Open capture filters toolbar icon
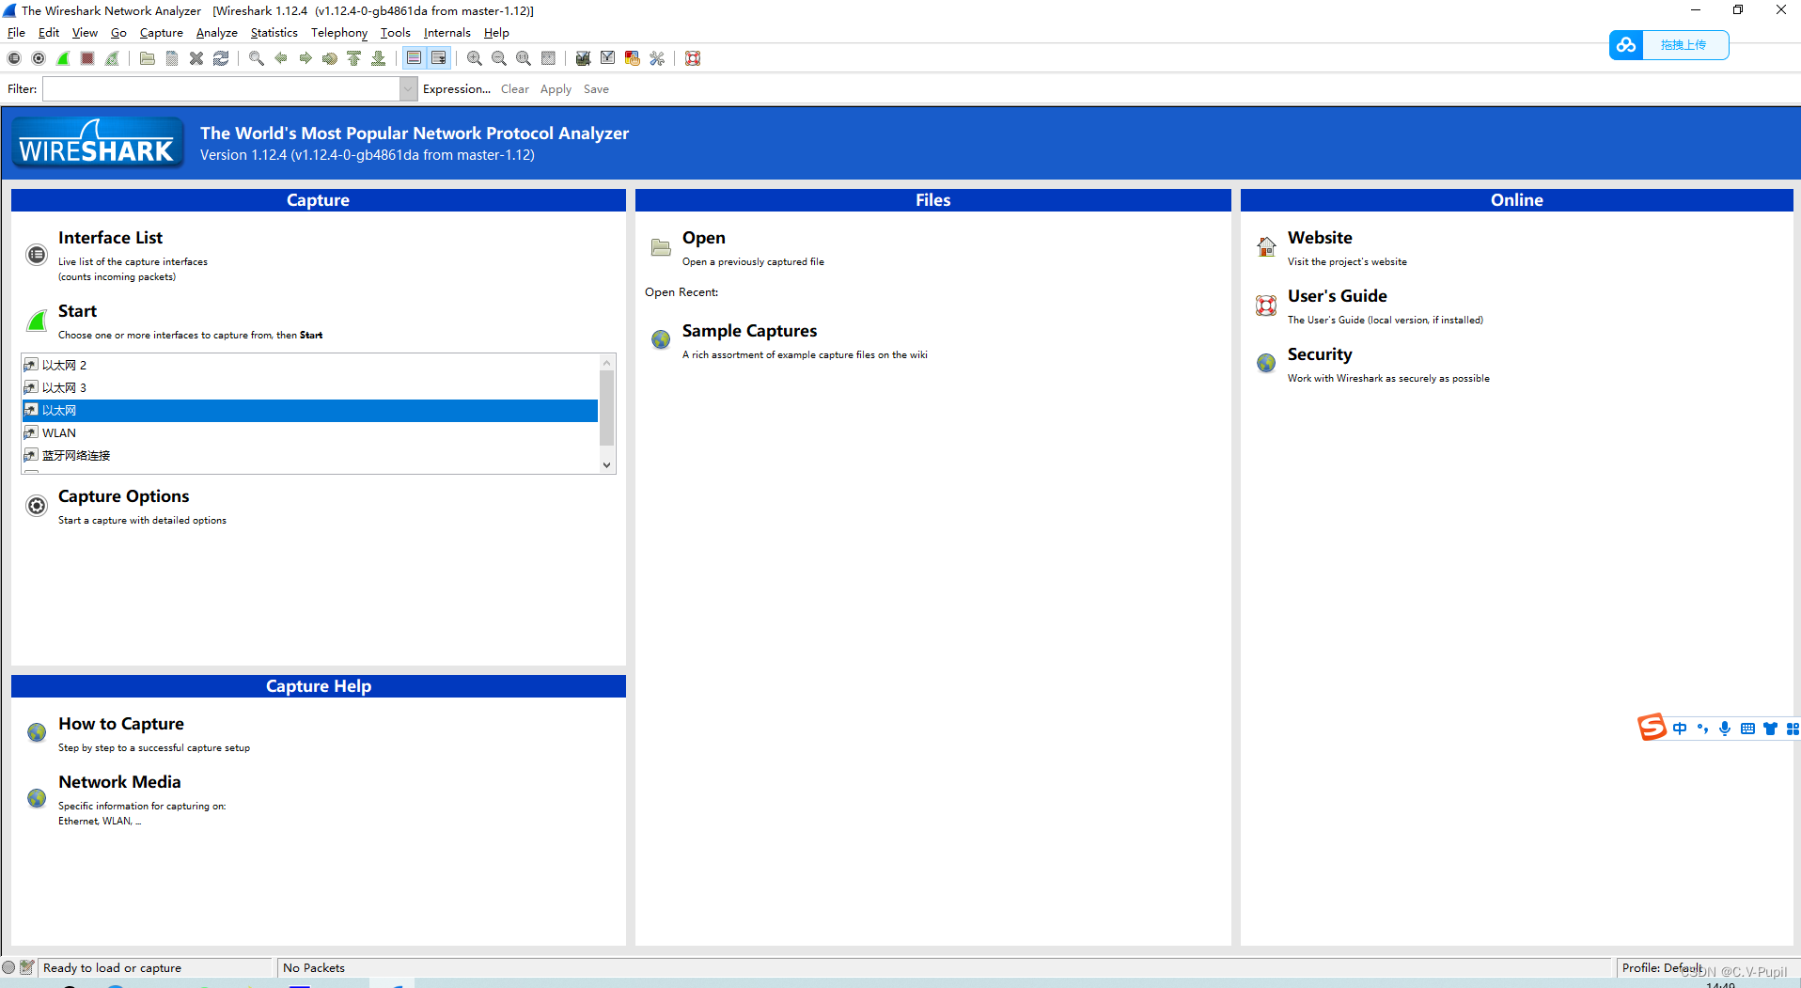1801x988 pixels. 584,58
